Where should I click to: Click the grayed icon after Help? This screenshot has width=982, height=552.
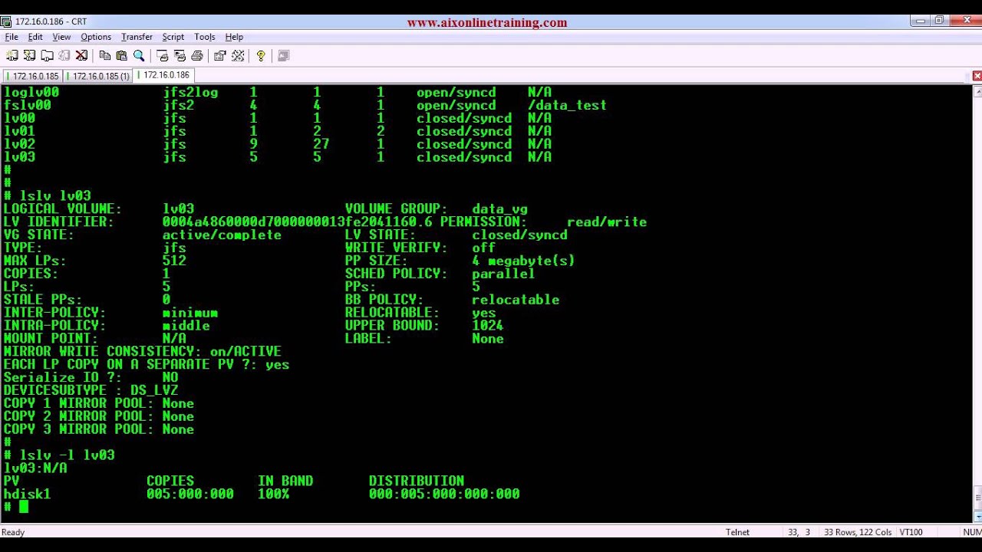pyautogui.click(x=283, y=55)
